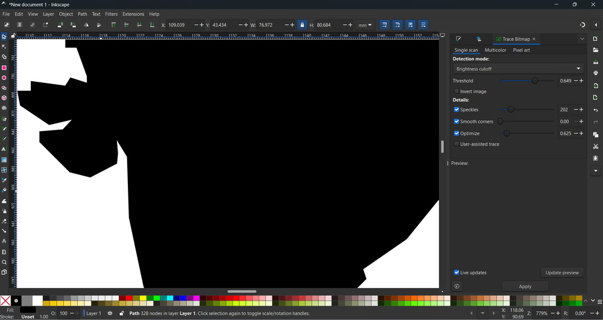Open the Extensions menu

(133, 14)
